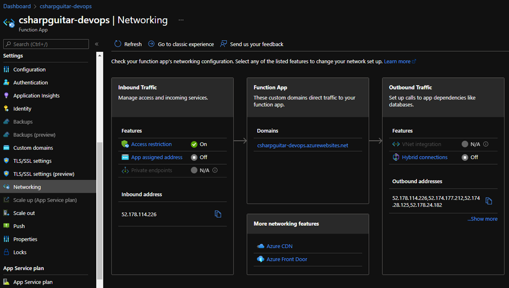Open the Learn more link
509x288 pixels.
point(397,62)
